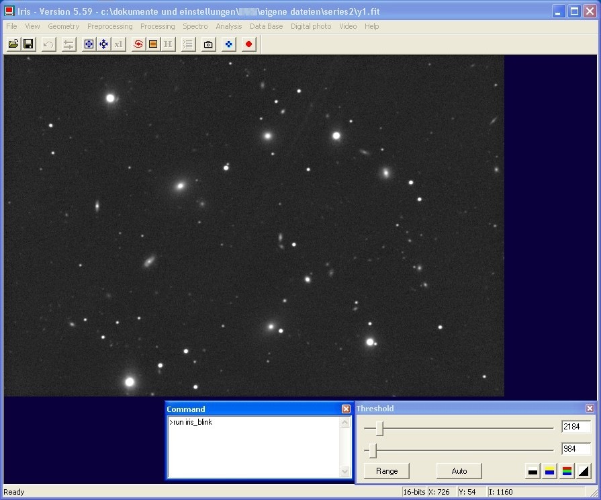Click the orange striped square toolbar icon
This screenshot has width=601, height=500.
[152, 44]
